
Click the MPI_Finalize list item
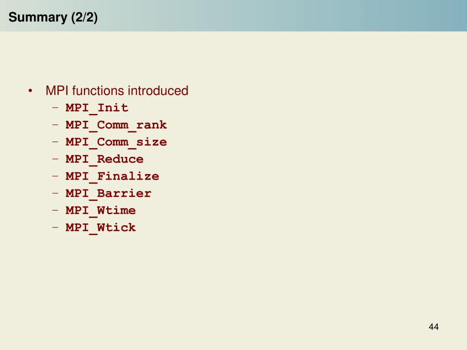click(x=112, y=176)
